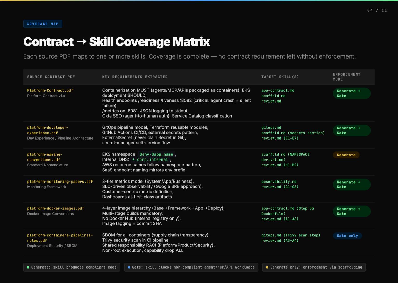Click scaffold.md (NAMESPACE derivation) skill

285,157
